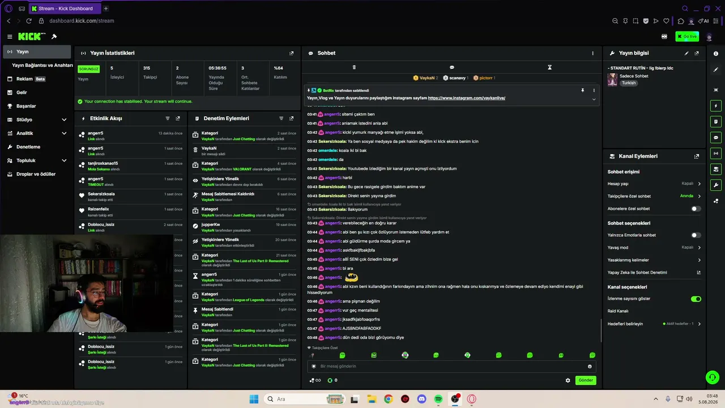Open the emoji picker in message box
725x408 pixels.
tap(590, 367)
